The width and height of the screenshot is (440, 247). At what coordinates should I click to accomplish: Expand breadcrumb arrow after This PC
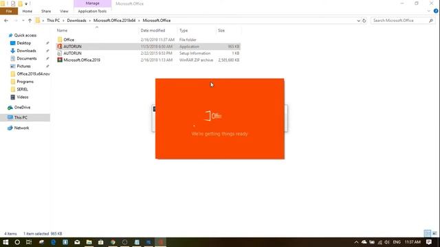pyautogui.click(x=63, y=21)
